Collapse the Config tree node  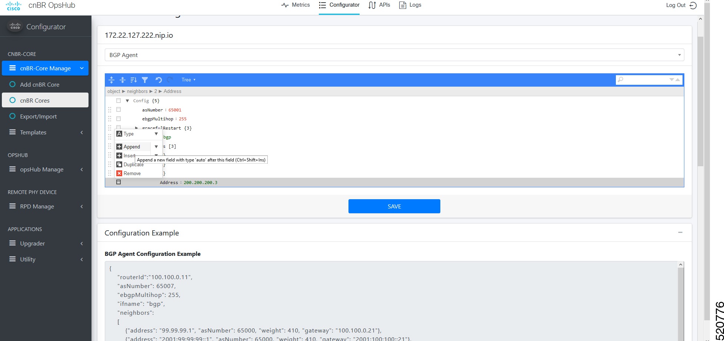pyautogui.click(x=127, y=100)
